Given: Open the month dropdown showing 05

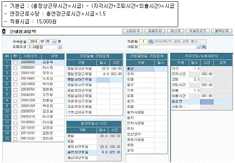Looking at the screenshot, I should pos(54,41).
